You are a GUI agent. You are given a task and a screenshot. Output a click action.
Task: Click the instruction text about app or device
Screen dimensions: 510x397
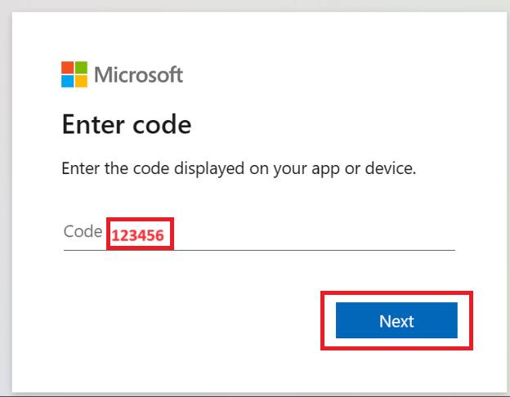point(239,169)
